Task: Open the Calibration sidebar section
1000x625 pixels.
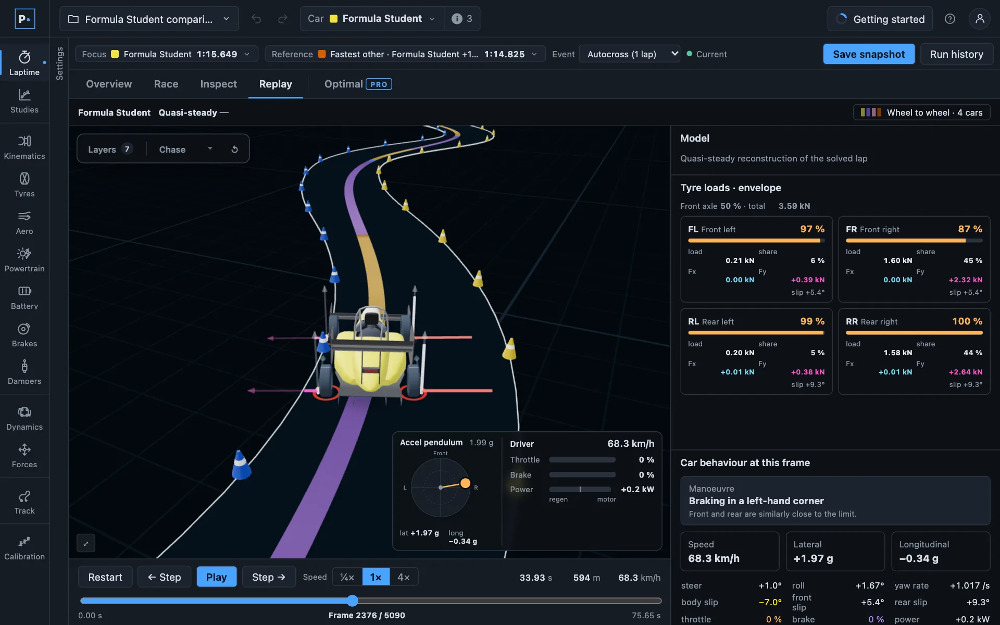Action: pyautogui.click(x=24, y=548)
